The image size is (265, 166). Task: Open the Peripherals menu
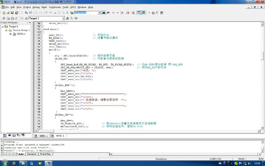pos(54,7)
